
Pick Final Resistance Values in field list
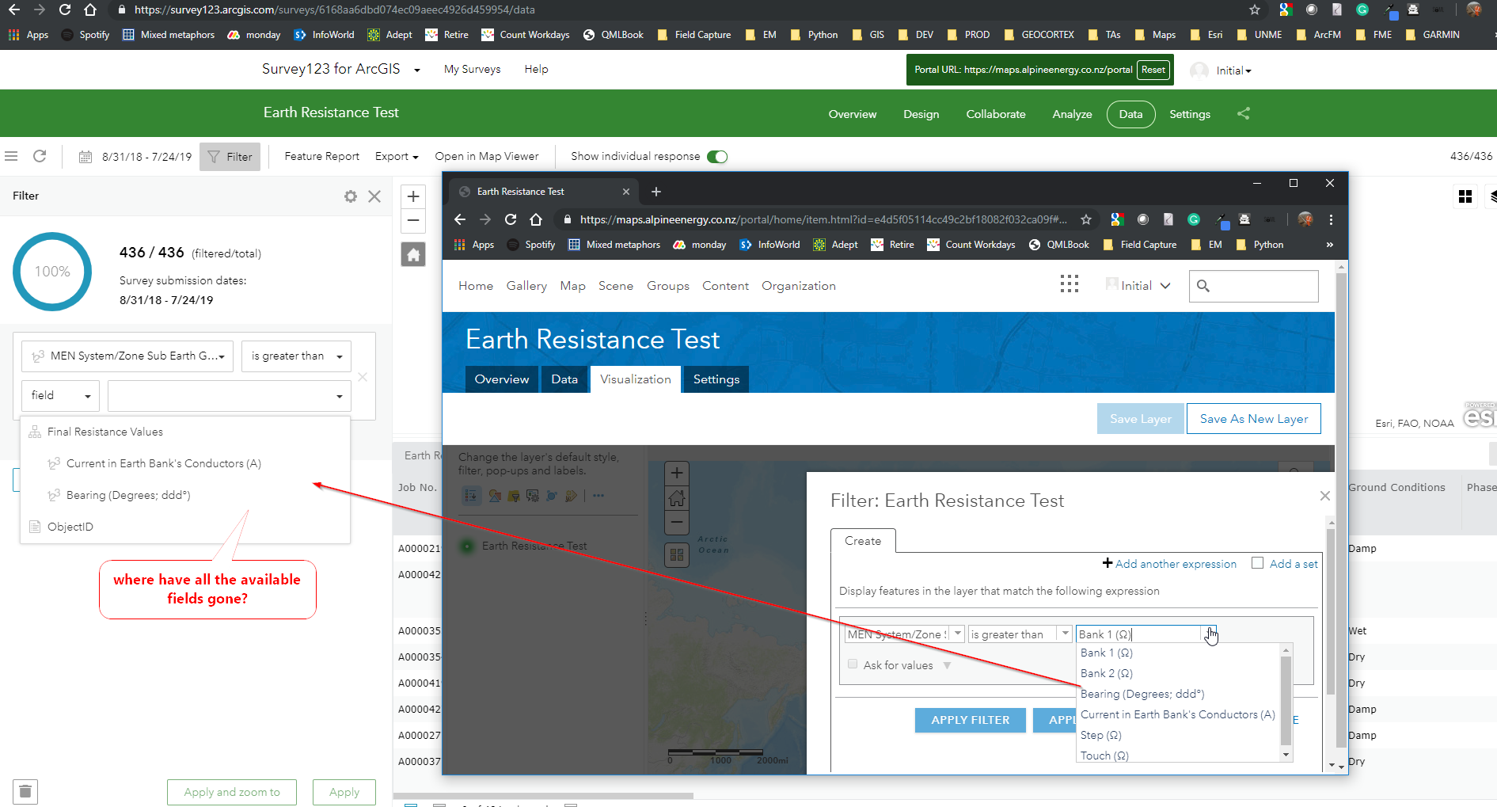[x=185, y=432]
